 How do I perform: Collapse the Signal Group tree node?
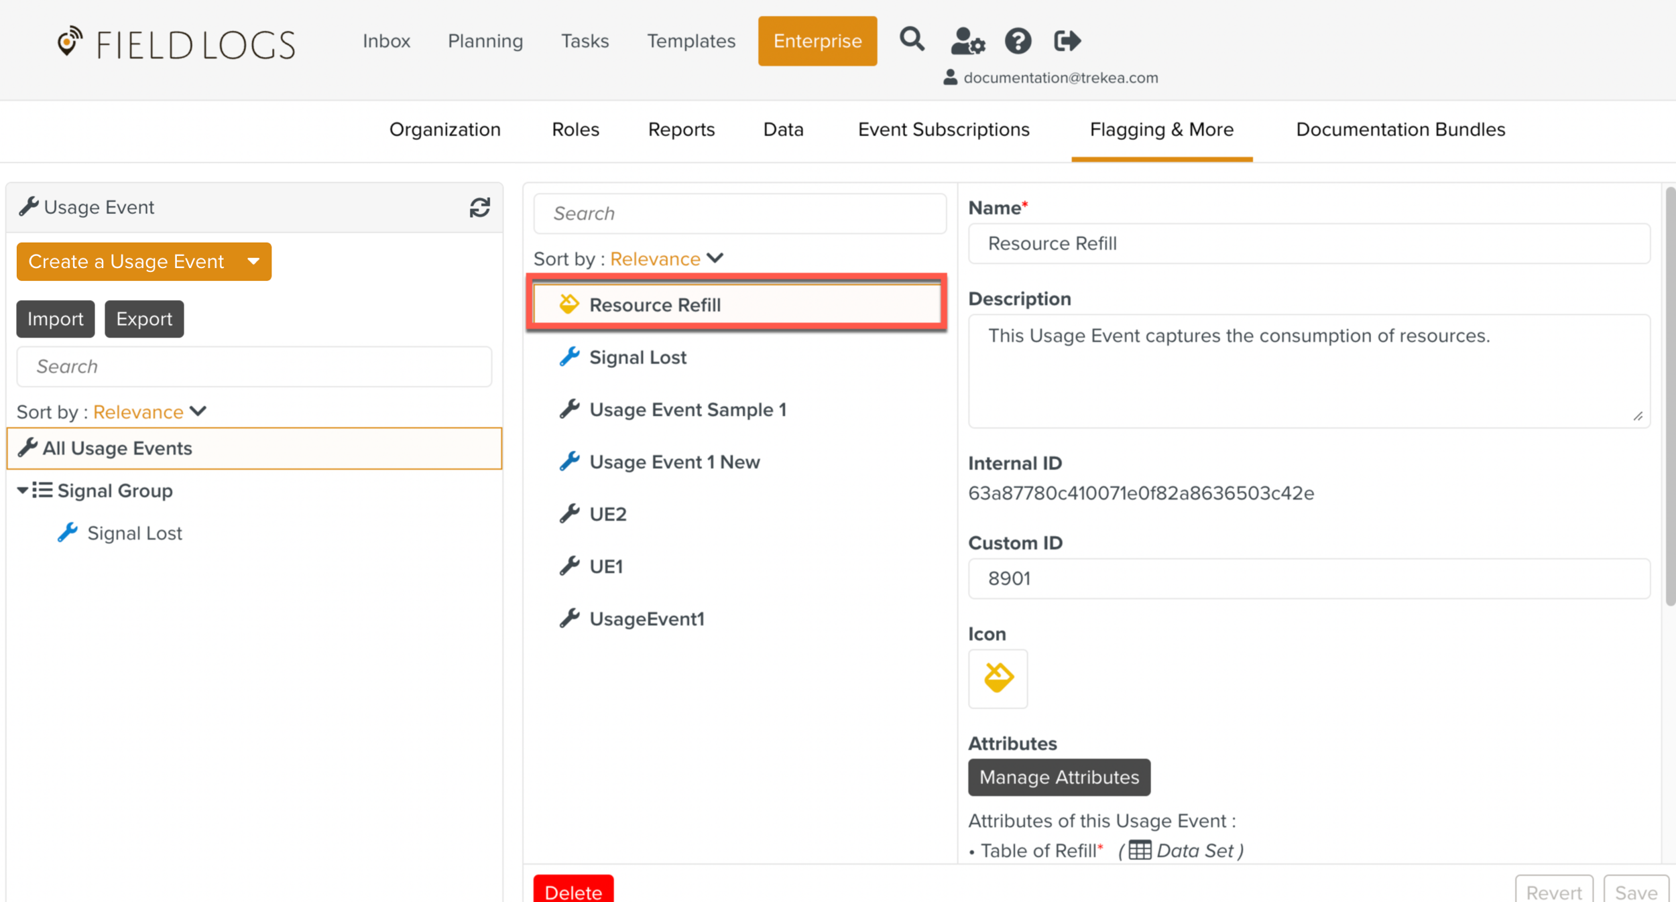coord(22,491)
